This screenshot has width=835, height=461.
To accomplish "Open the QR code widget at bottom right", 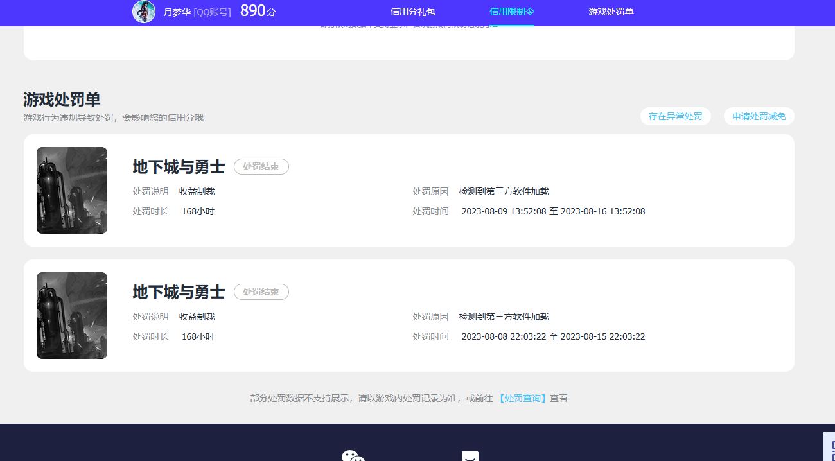I will pyautogui.click(x=829, y=448).
